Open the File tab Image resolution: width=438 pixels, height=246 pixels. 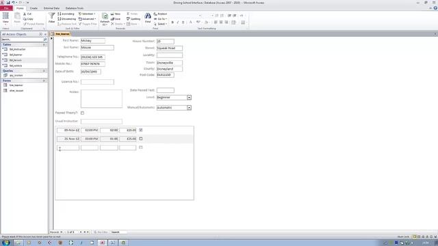tap(6, 8)
